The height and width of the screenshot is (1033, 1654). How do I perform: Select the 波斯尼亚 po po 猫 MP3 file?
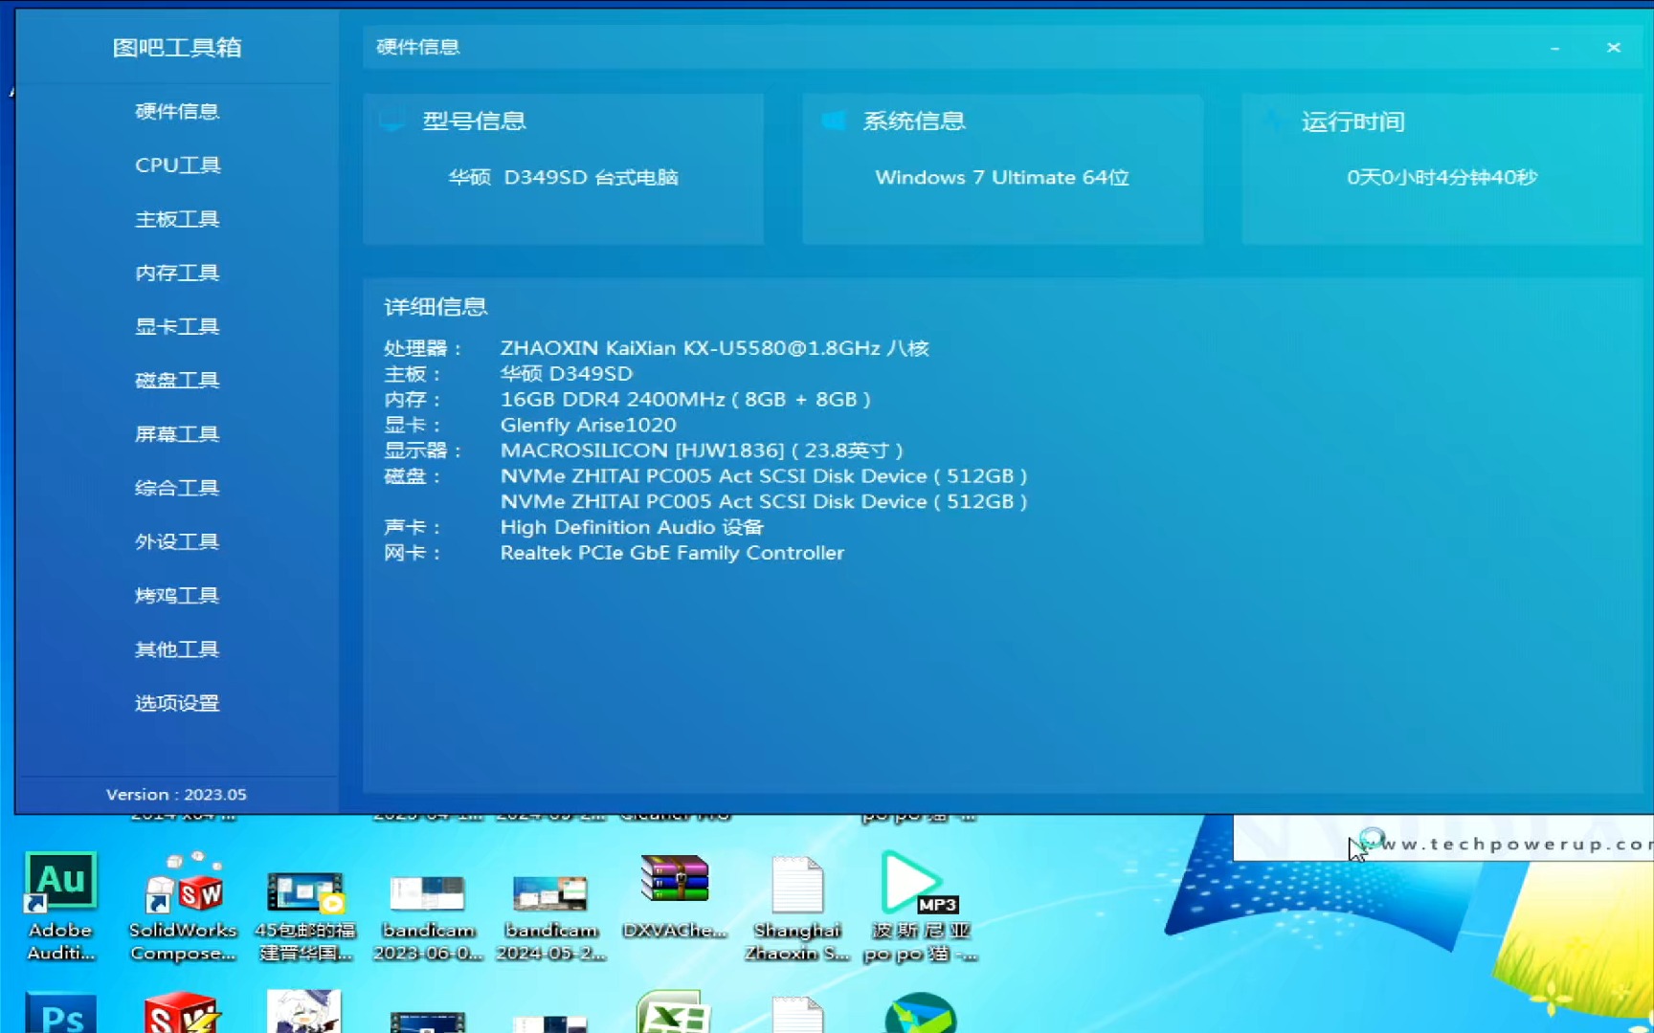pyautogui.click(x=920, y=906)
